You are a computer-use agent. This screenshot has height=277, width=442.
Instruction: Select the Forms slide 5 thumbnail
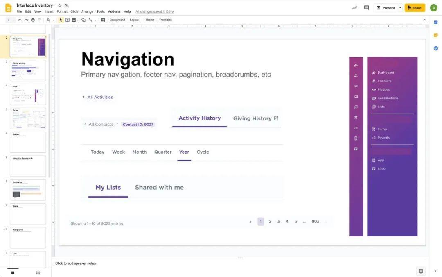point(28,118)
